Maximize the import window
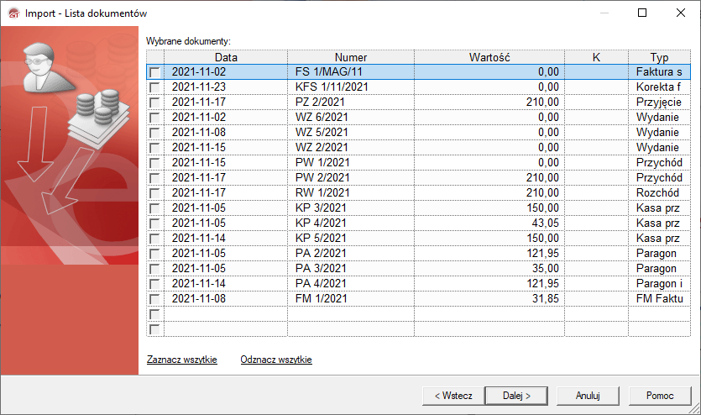The height and width of the screenshot is (415, 701). 642,13
